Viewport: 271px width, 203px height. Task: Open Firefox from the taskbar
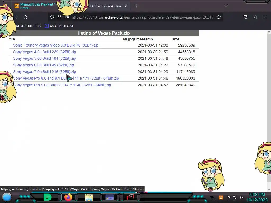pos(68,197)
